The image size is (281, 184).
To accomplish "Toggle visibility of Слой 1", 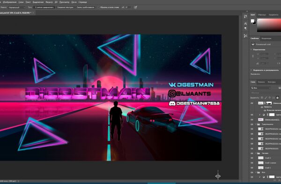I will (x=252, y=168).
